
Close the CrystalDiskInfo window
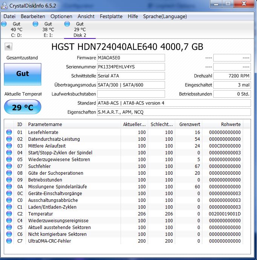pyautogui.click(x=244, y=4)
